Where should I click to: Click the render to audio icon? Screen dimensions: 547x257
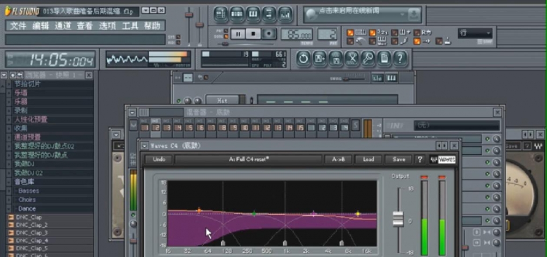coord(336,58)
